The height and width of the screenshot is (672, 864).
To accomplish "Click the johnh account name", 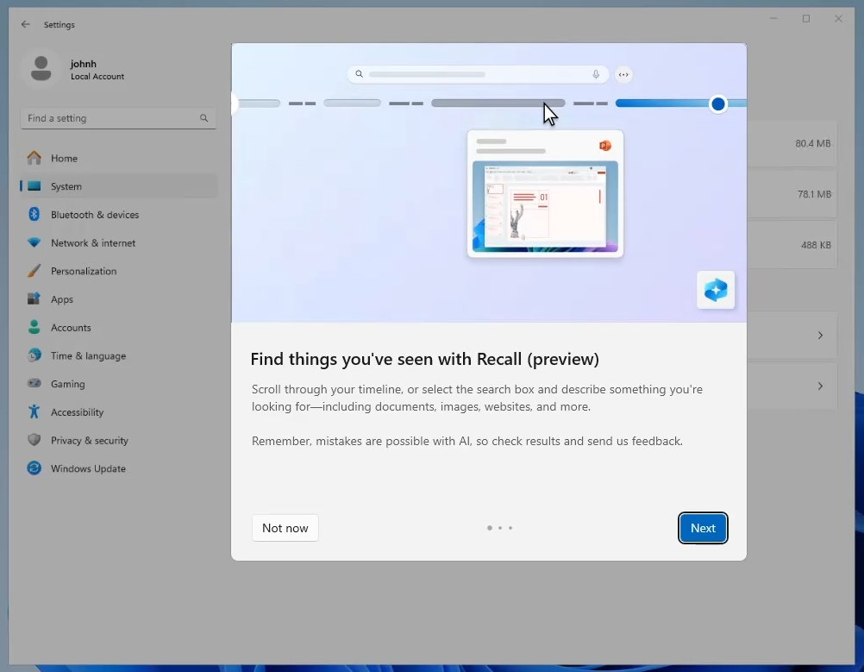I will (83, 64).
